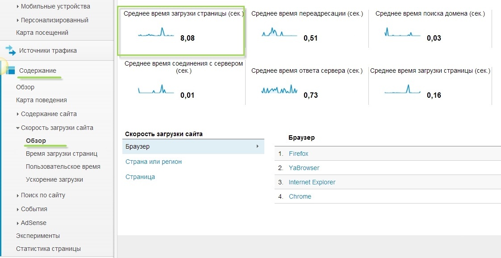The image size is (501, 258).
Task: Click the value 0,01
Action: [187, 95]
